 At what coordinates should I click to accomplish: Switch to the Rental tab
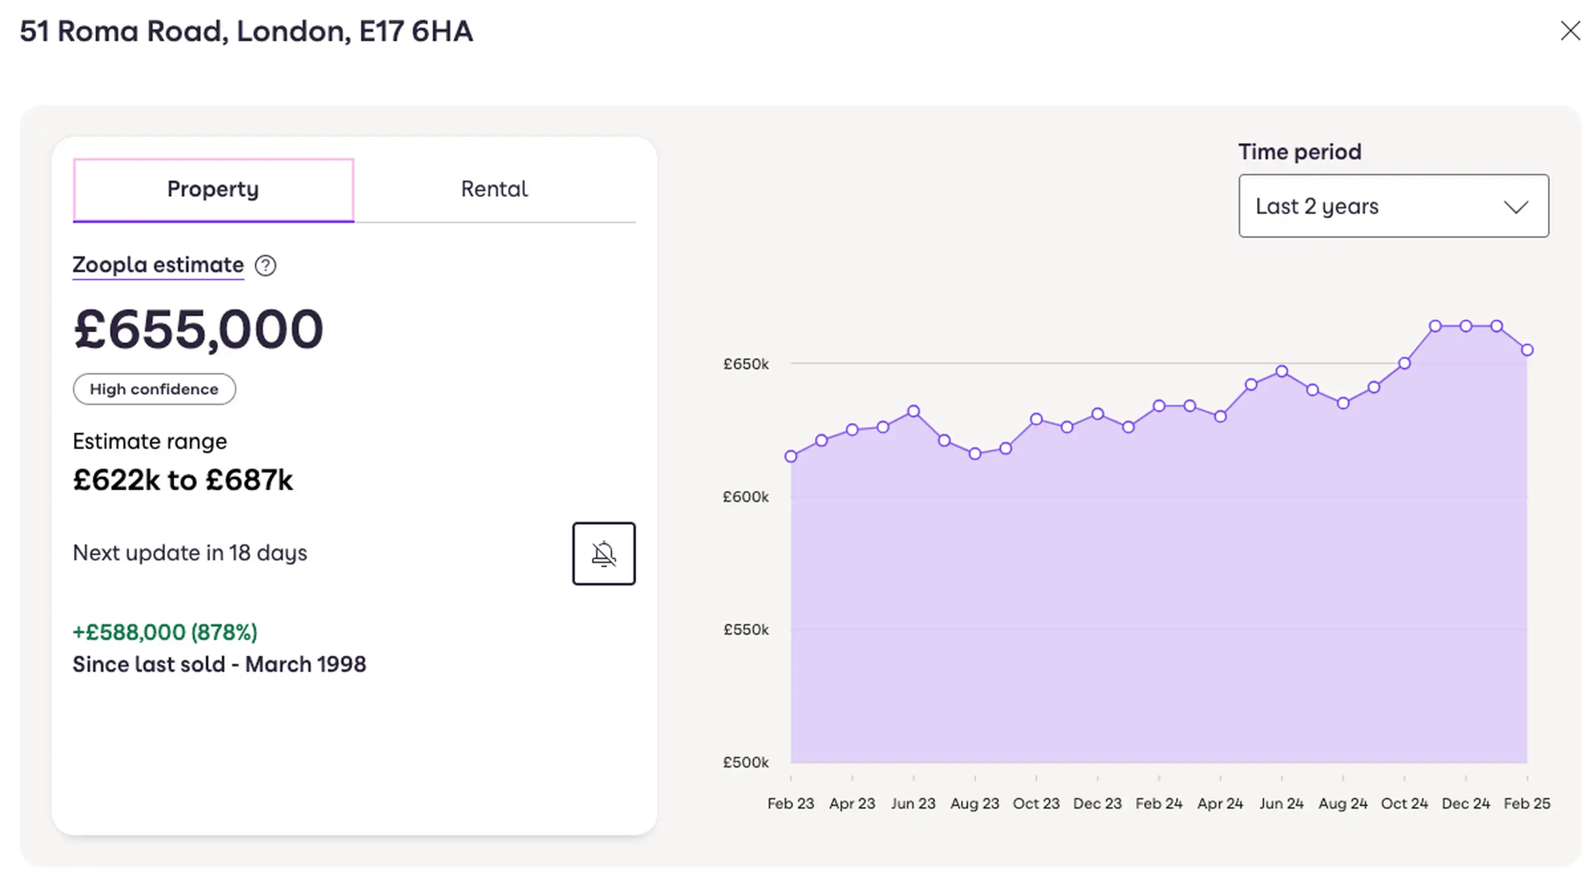click(x=493, y=189)
